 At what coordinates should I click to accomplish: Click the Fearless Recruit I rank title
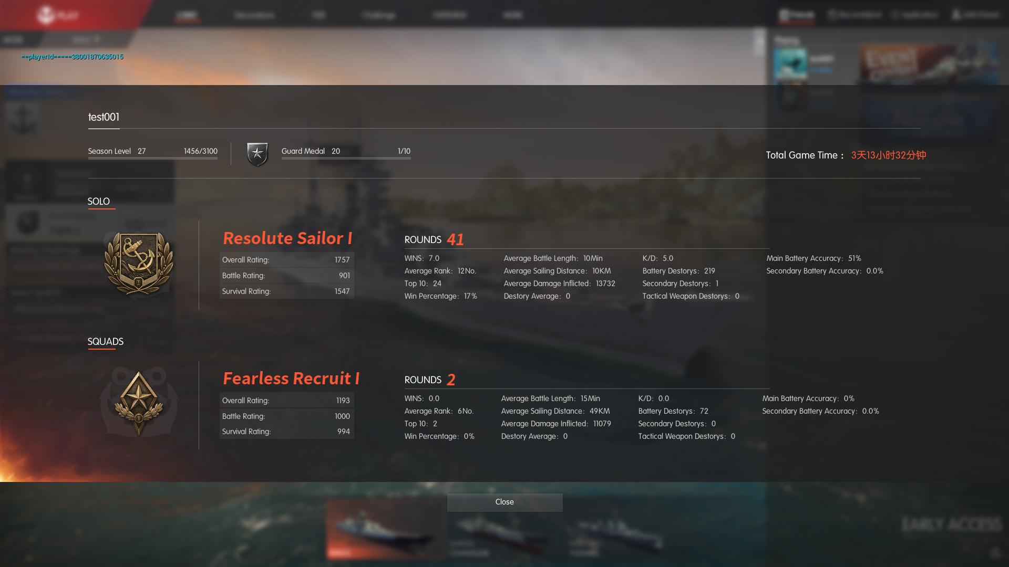coord(291,379)
